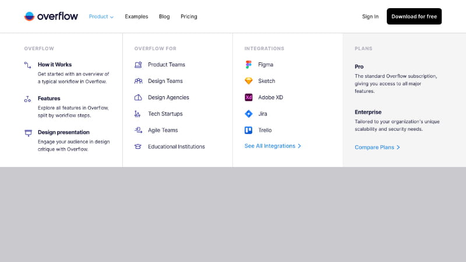Select the Tech Startups entry
The image size is (466, 262).
click(165, 114)
